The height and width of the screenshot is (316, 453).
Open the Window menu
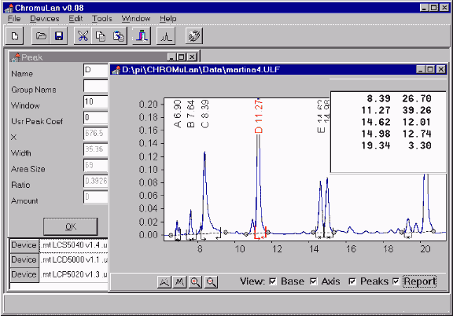(136, 19)
